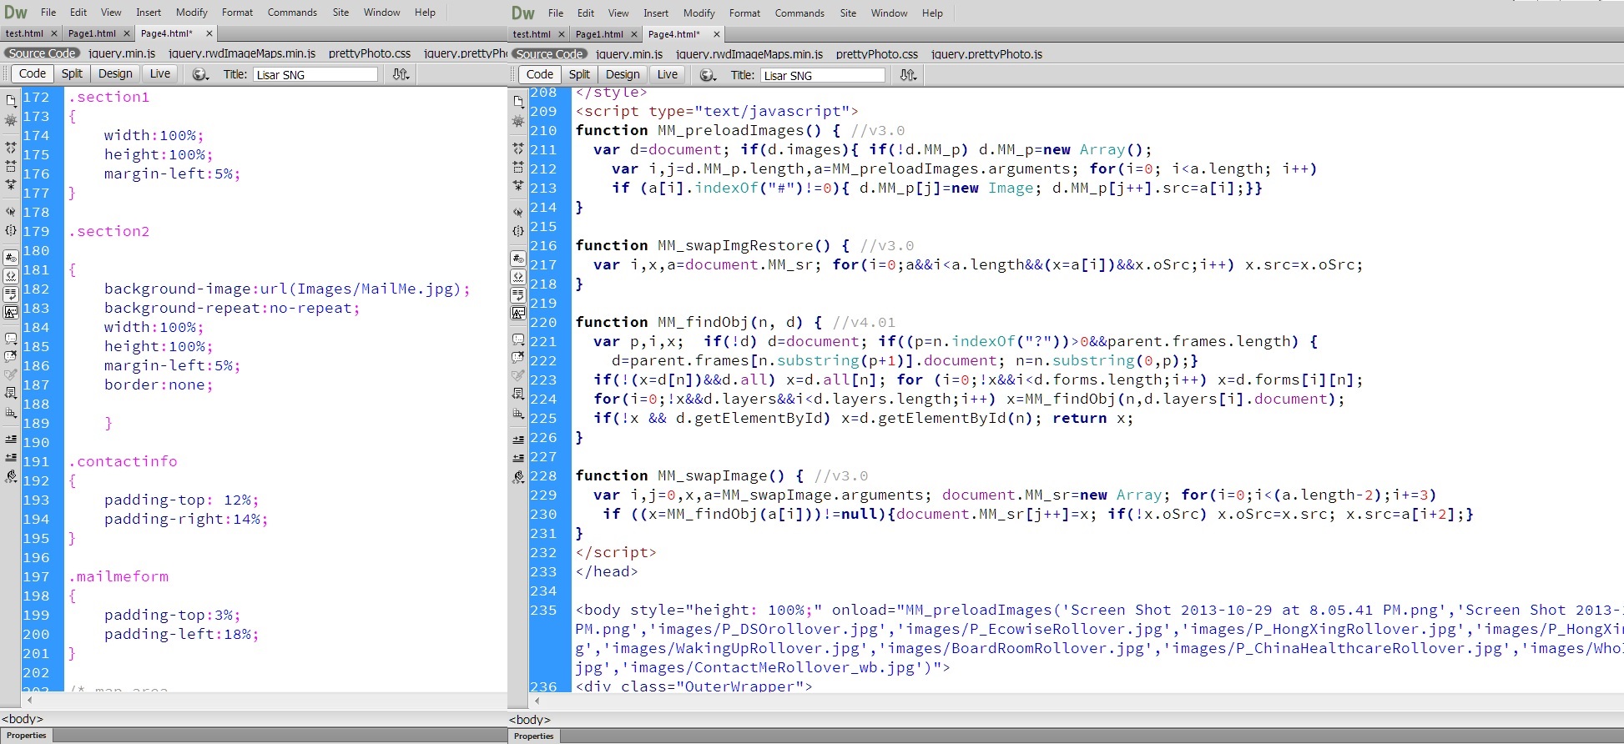Open Preview in Browser globe dropdown, right window
Screen dimensions: 1624x744
tap(708, 75)
